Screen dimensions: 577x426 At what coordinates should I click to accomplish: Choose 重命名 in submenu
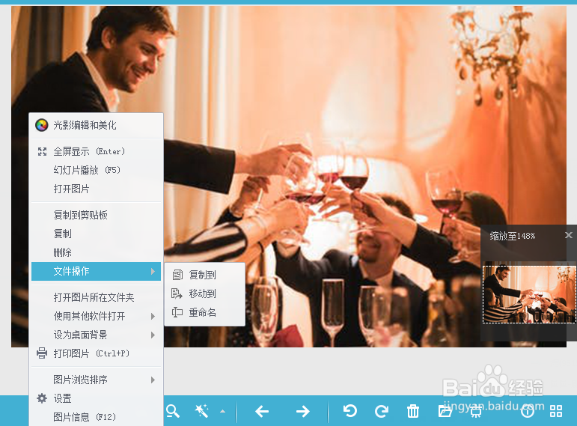coord(204,312)
